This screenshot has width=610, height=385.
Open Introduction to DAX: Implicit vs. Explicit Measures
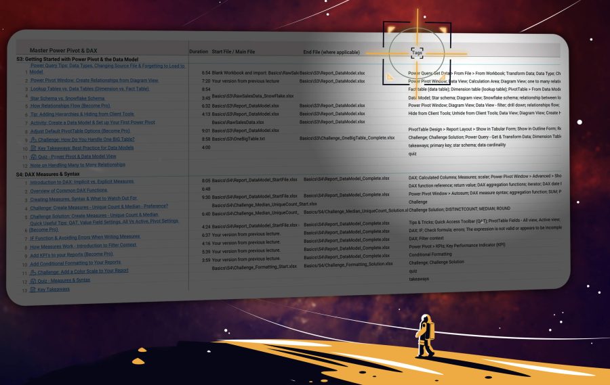[x=81, y=182]
